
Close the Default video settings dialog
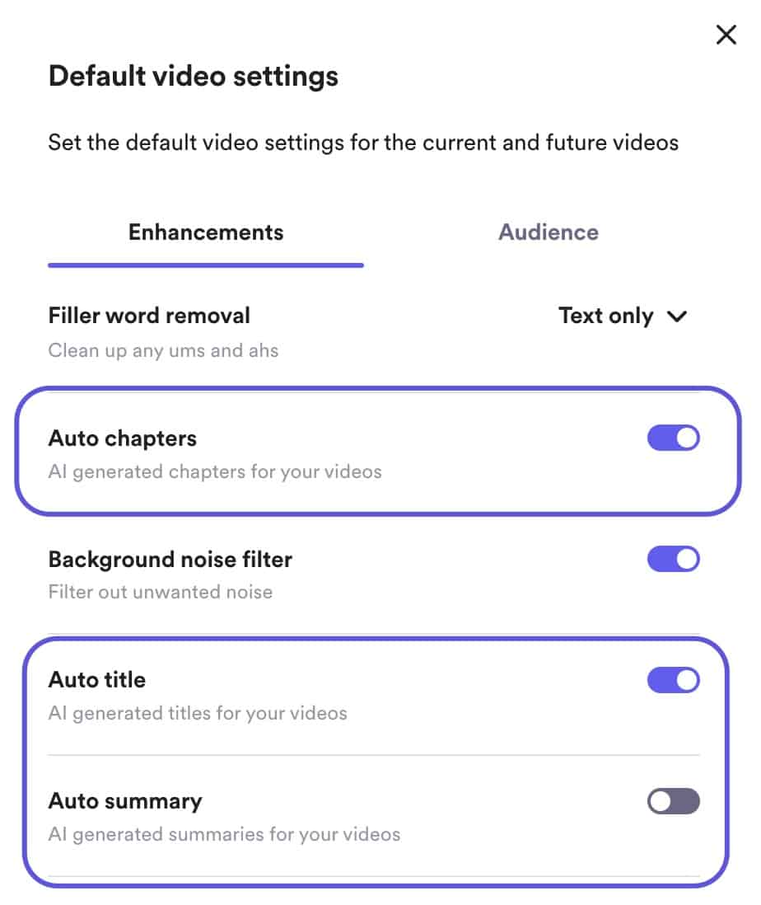click(x=726, y=35)
